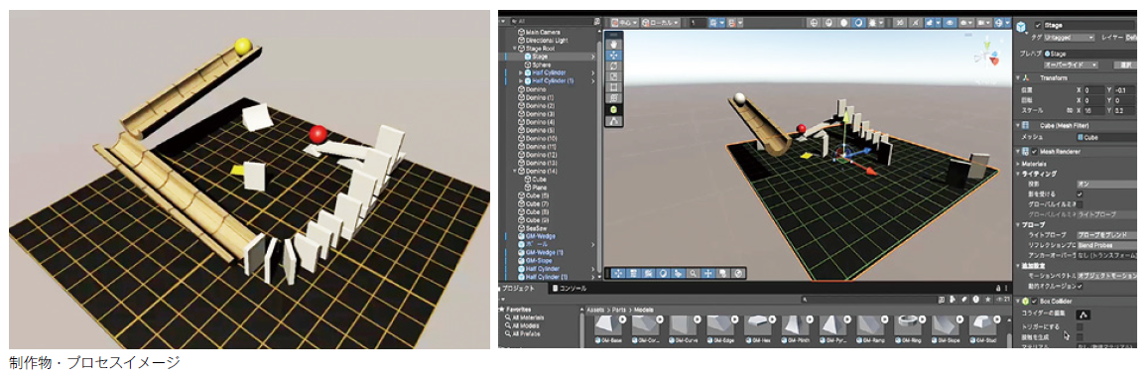Click the first icon in bottom overlay toolbar
The height and width of the screenshot is (379, 1146).
point(618,273)
